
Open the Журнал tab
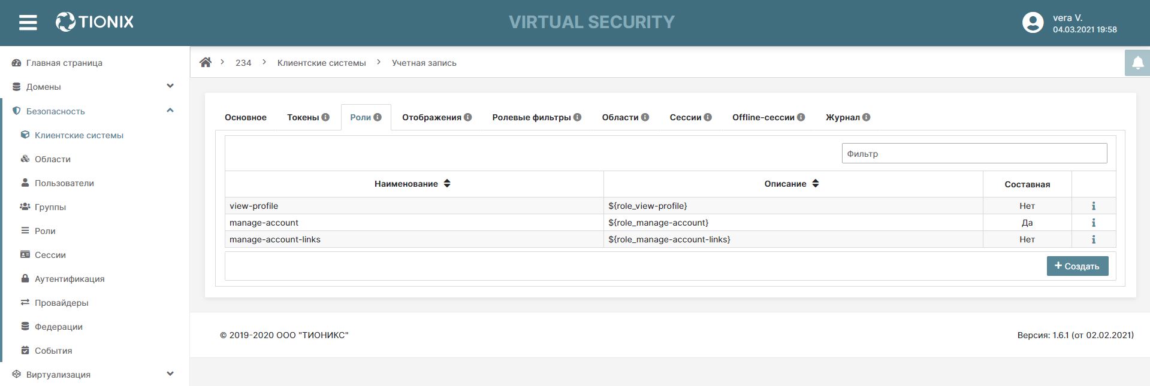[x=843, y=117]
